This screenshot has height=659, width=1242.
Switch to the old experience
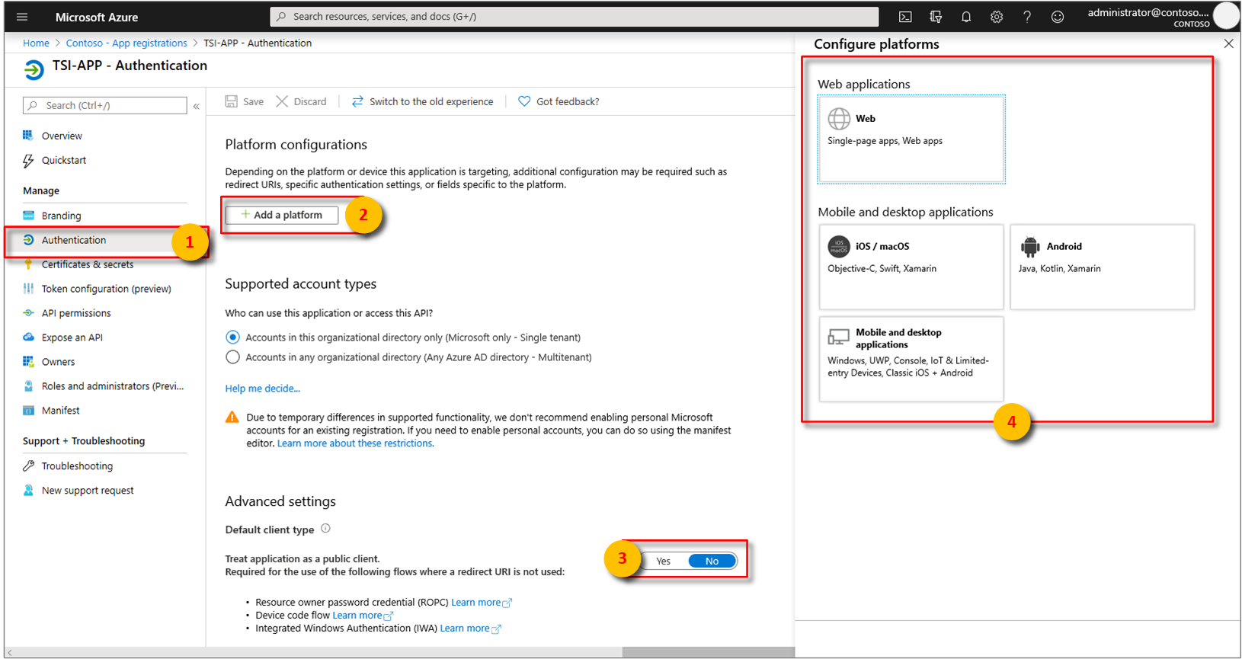click(x=422, y=101)
